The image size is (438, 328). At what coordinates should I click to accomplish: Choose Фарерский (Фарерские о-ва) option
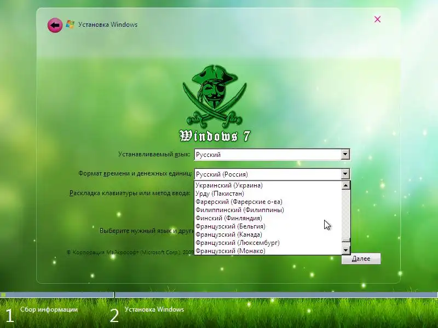point(268,202)
